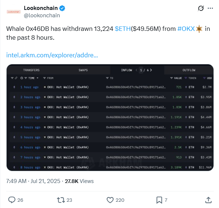Switch to the SWAPS tab

[x=83, y=70]
